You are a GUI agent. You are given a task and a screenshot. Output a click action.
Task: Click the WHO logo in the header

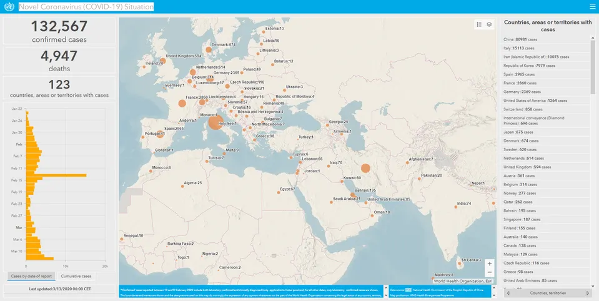point(9,6)
